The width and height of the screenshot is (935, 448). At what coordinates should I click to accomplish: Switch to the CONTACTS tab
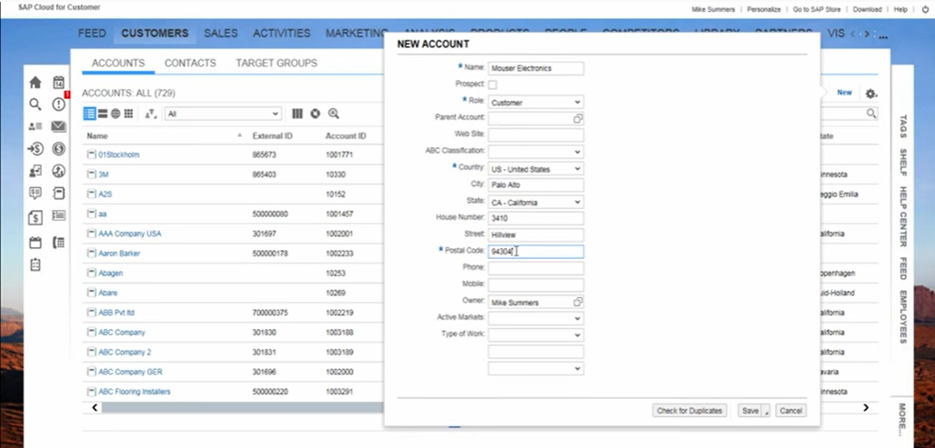click(x=190, y=63)
